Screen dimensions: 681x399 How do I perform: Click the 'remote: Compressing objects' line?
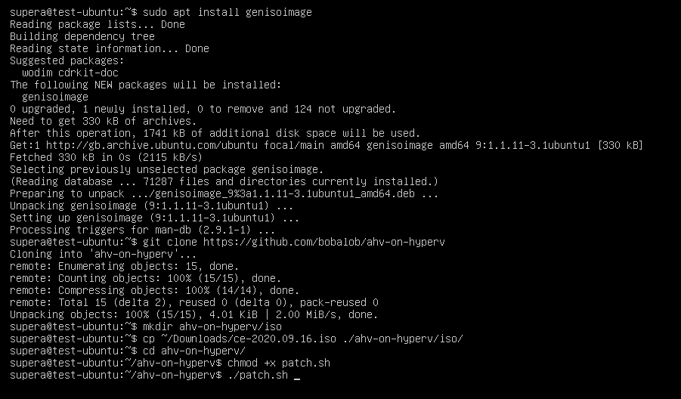tap(155, 290)
